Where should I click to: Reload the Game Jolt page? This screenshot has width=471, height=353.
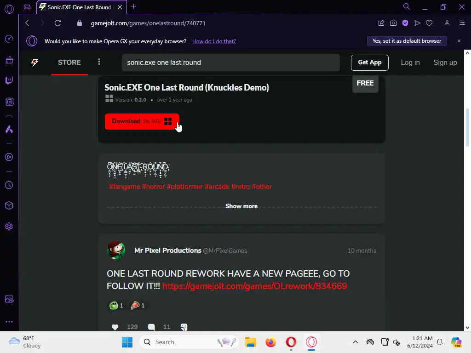[57, 23]
